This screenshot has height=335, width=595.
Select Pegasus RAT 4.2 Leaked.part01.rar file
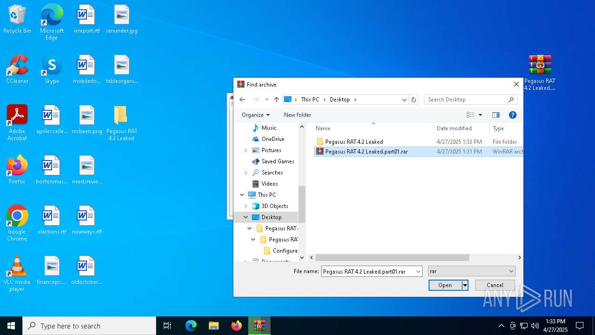[419, 152]
